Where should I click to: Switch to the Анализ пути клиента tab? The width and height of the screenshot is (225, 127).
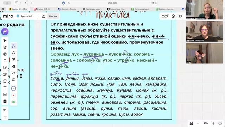(x=165, y=9)
